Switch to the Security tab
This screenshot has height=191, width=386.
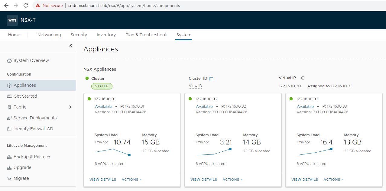click(x=79, y=35)
